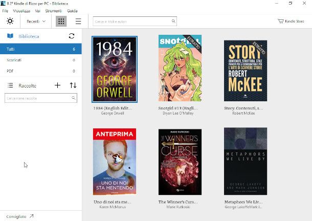Select the Uno di noi sta mentendo cover
The height and width of the screenshot is (221, 312).
[115, 162]
